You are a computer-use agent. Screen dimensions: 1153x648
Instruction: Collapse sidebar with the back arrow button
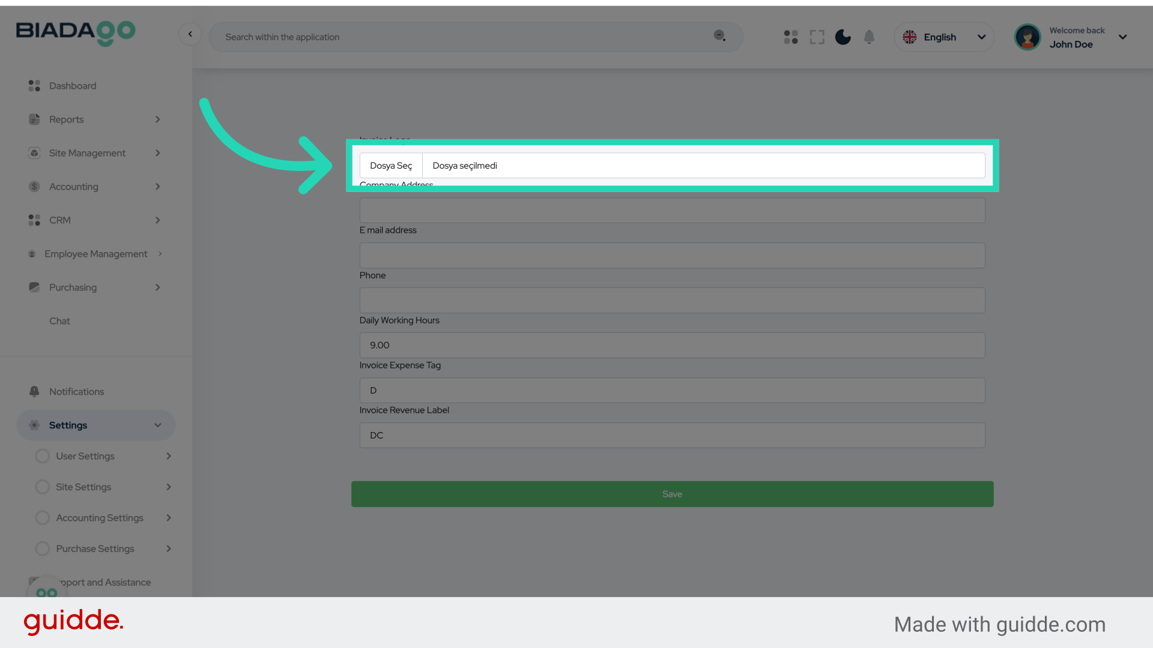190,34
